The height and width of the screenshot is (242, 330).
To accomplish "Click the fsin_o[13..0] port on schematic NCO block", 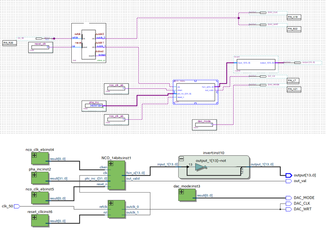I will (x=207, y=87).
